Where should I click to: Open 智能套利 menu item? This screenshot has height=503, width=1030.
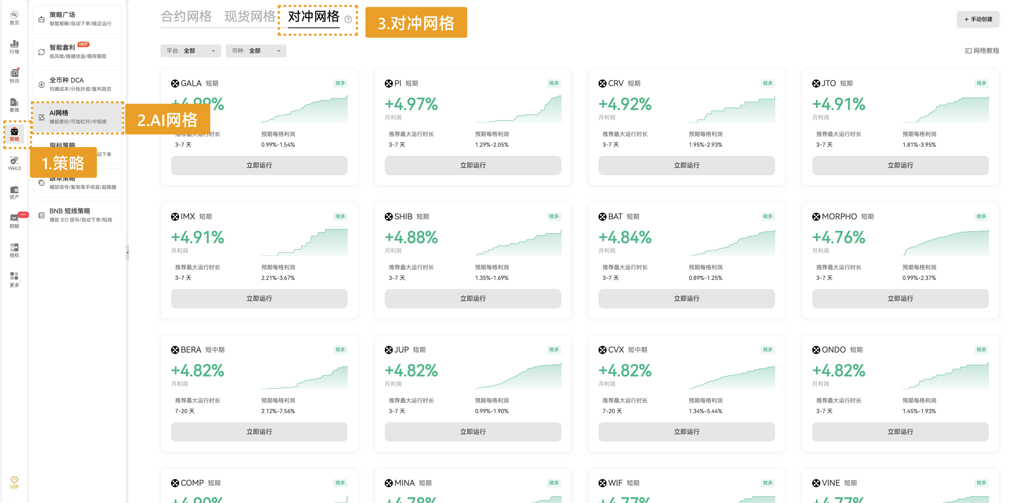click(x=77, y=52)
